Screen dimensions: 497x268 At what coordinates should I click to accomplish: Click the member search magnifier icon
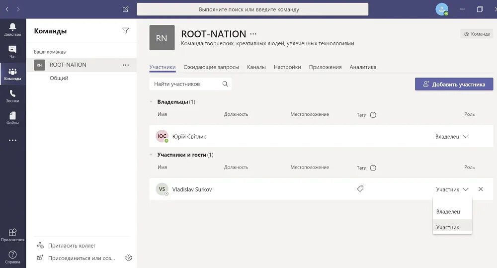pyautogui.click(x=225, y=84)
